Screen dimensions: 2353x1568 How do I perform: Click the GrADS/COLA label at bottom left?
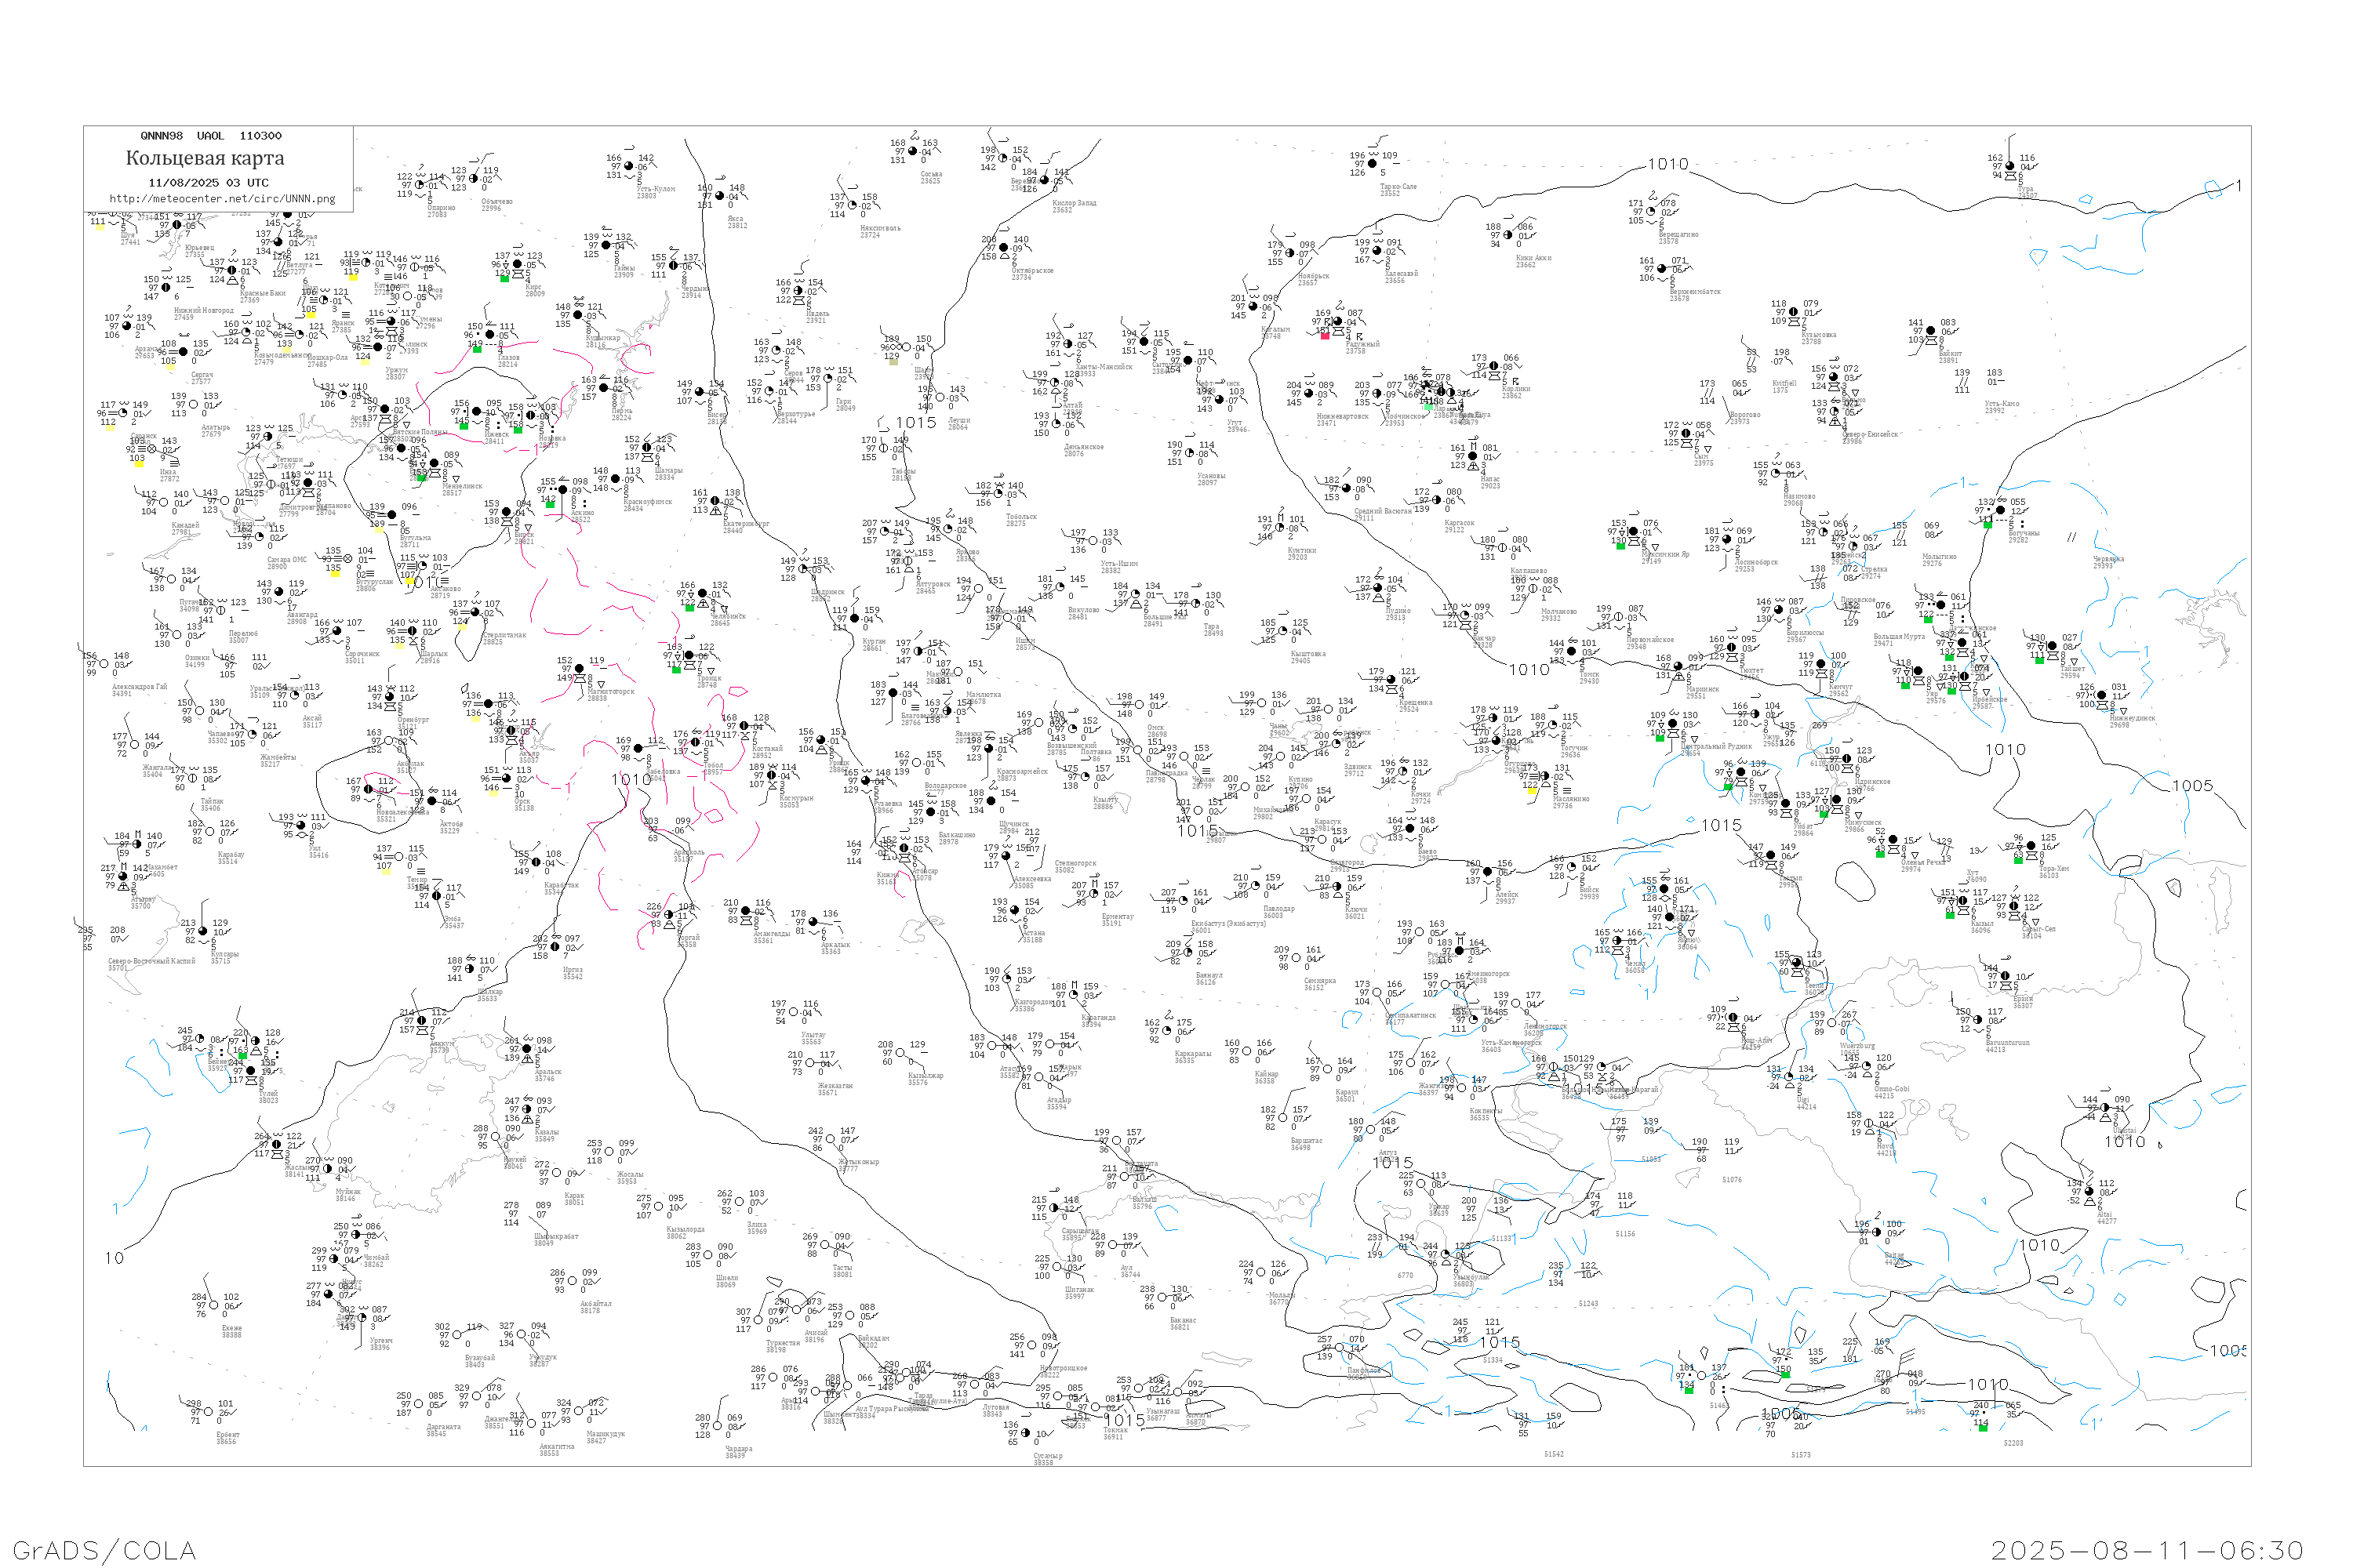pyautogui.click(x=104, y=1550)
